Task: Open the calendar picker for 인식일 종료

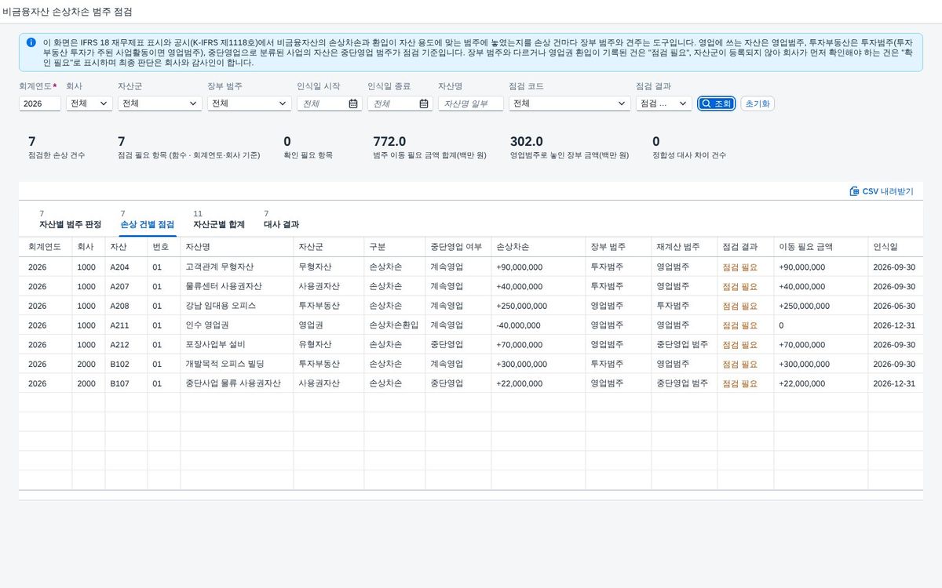Action: pos(424,103)
